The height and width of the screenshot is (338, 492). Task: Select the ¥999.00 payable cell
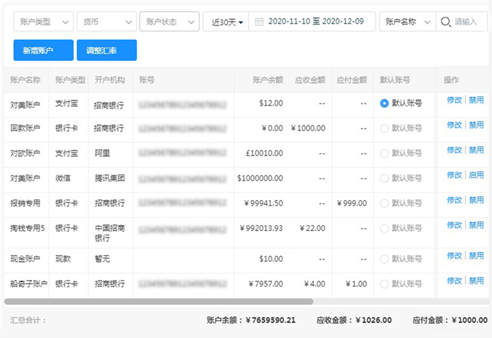coord(352,203)
